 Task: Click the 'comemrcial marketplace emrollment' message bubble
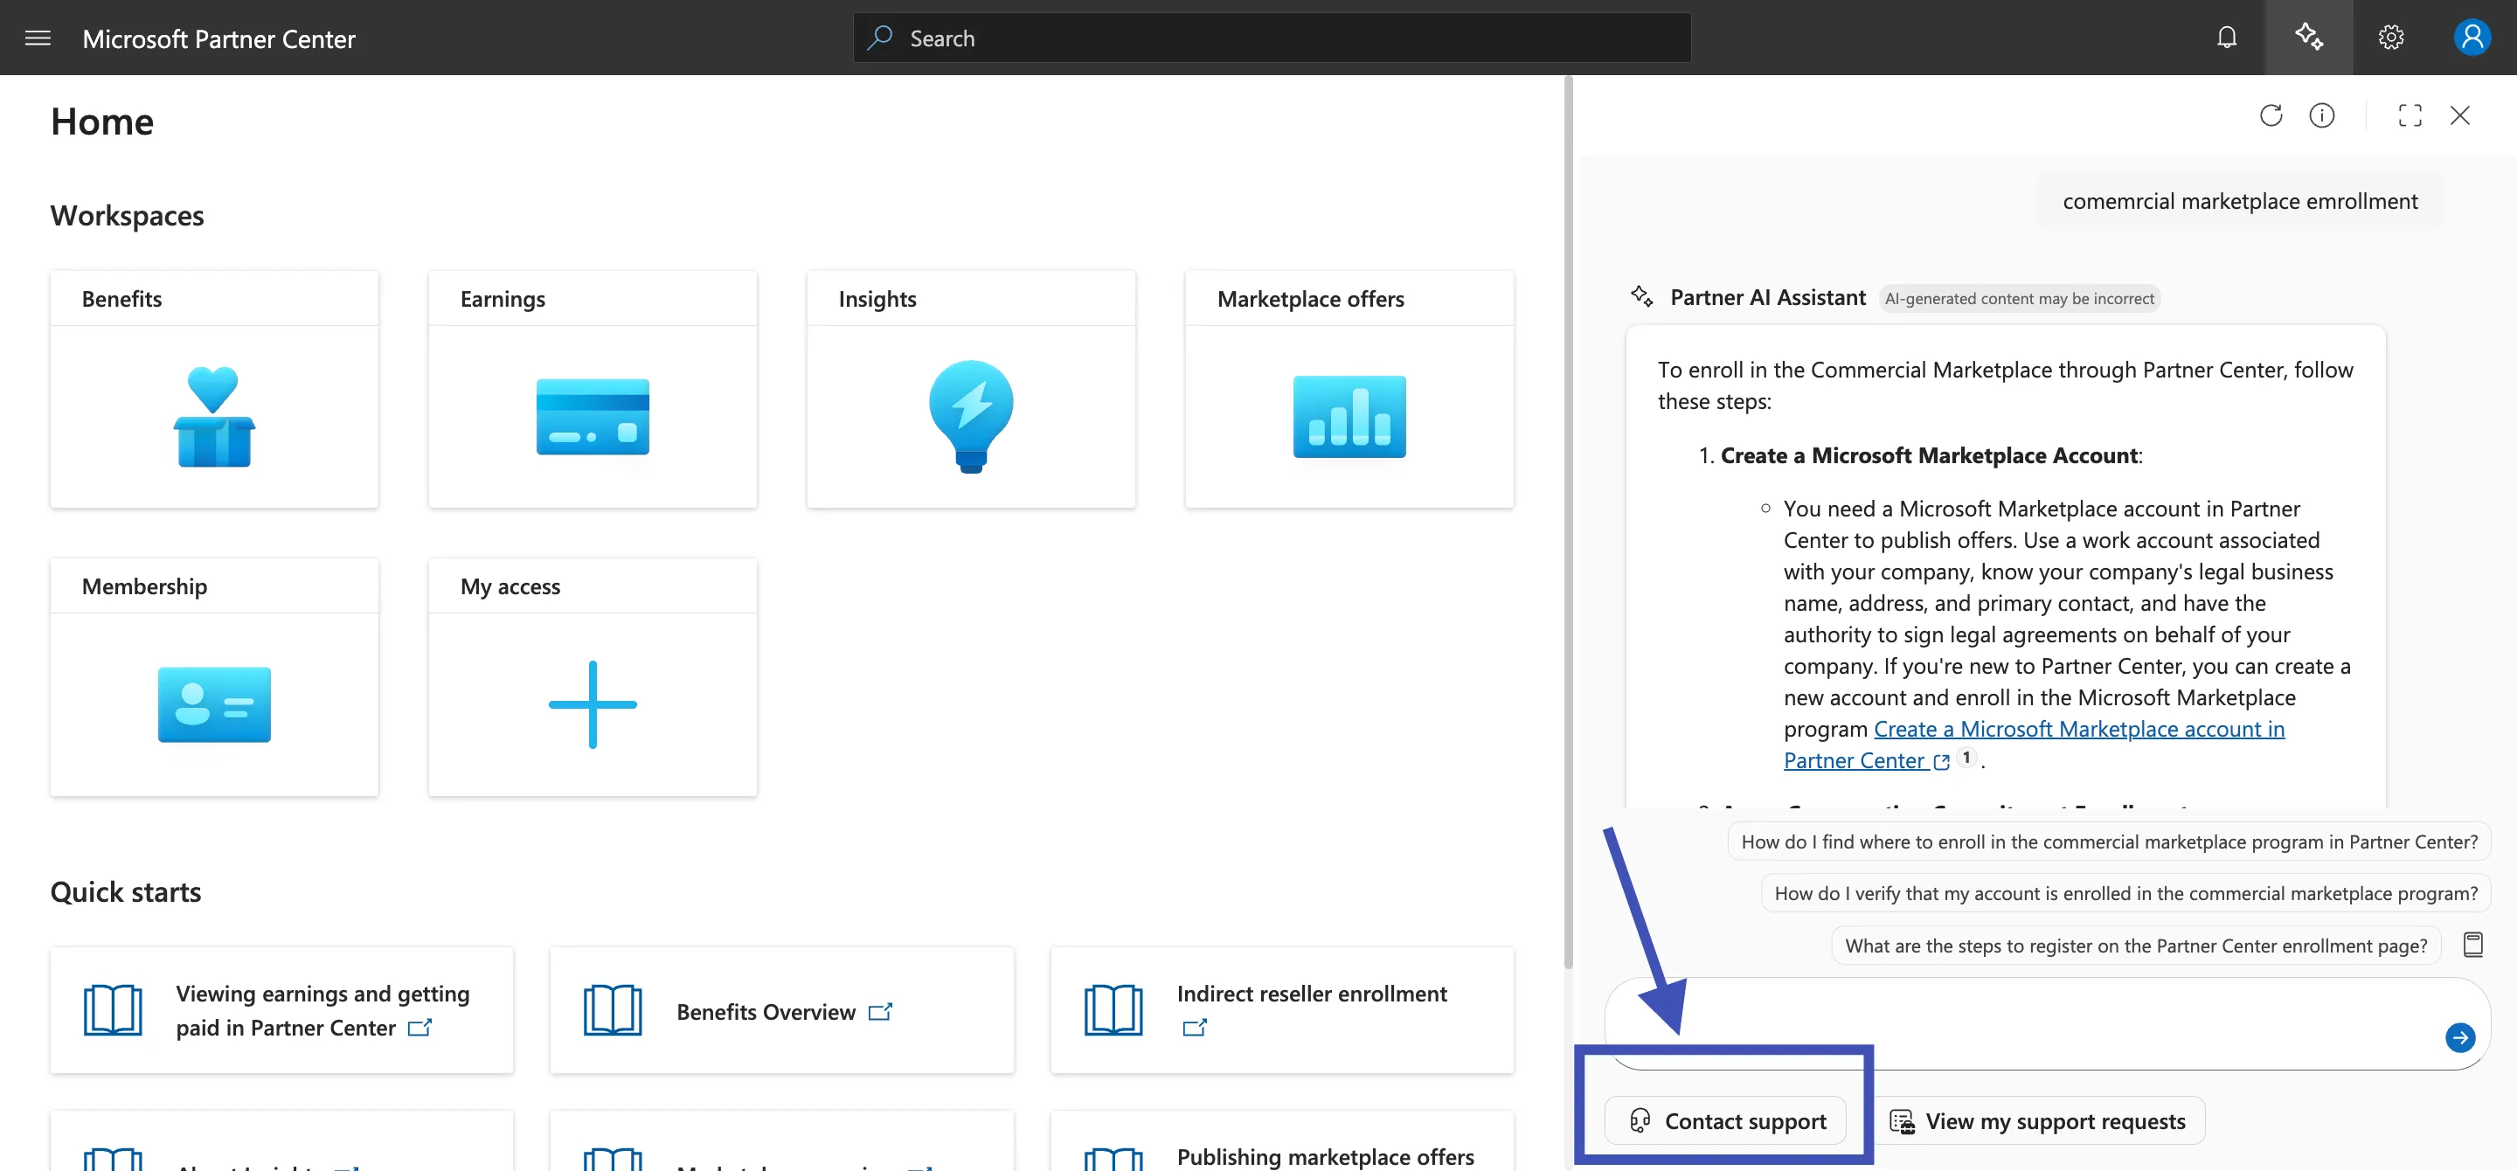(2239, 201)
